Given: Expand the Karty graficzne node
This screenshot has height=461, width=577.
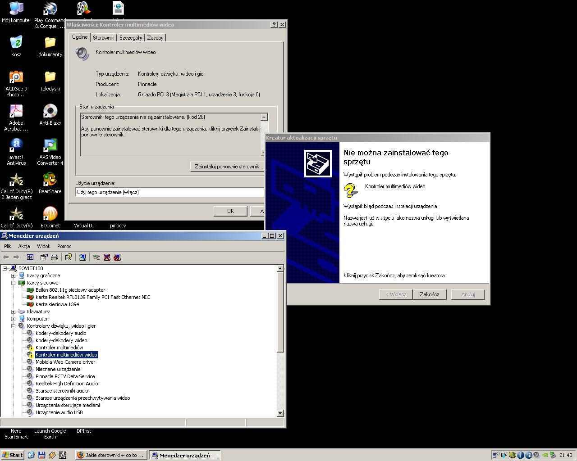Looking at the screenshot, I should coord(14,276).
